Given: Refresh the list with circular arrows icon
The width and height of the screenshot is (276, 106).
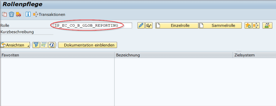Looking at the screenshot, I should [52, 45].
